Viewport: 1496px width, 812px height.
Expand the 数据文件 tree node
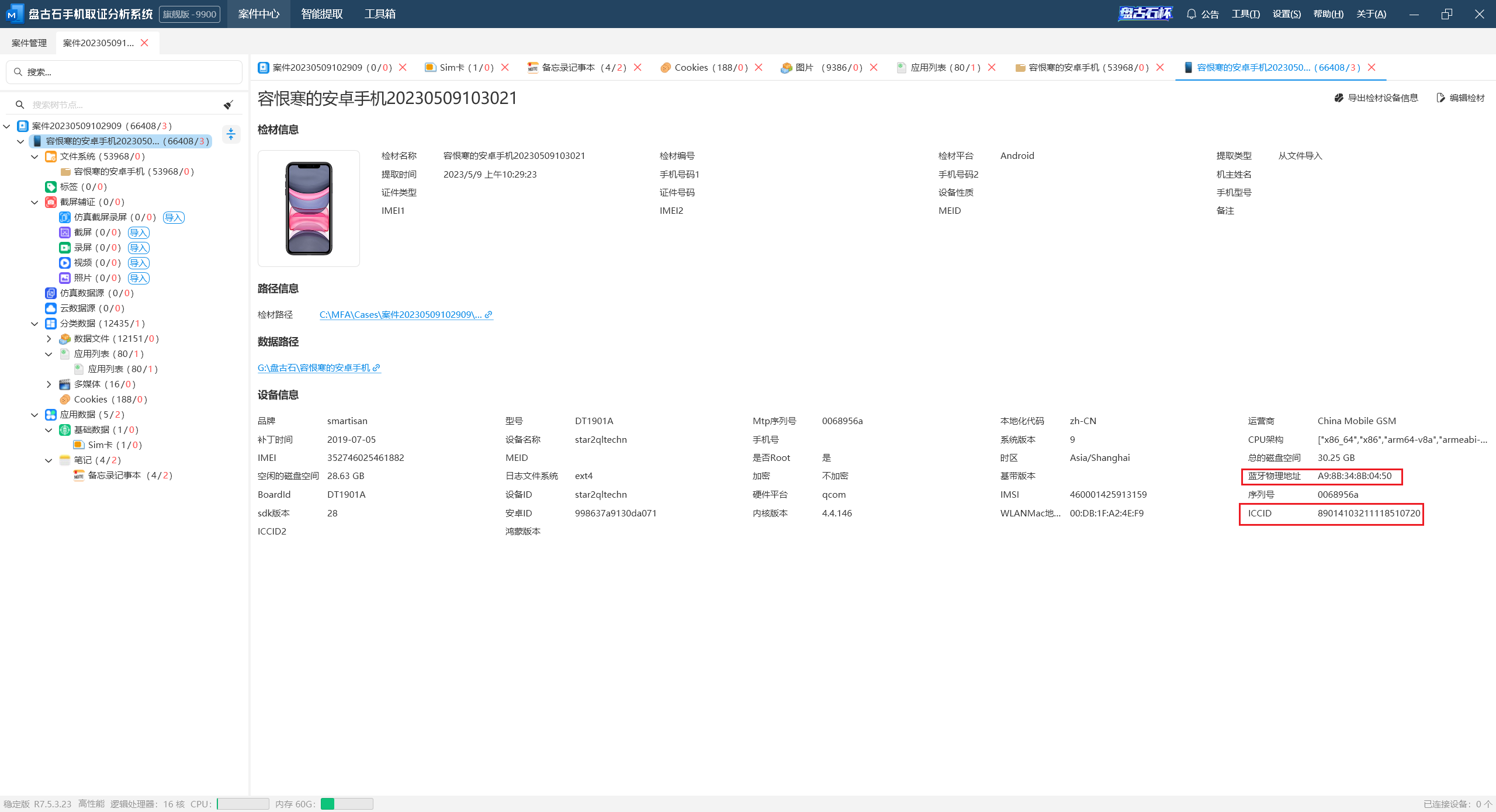[49, 339]
